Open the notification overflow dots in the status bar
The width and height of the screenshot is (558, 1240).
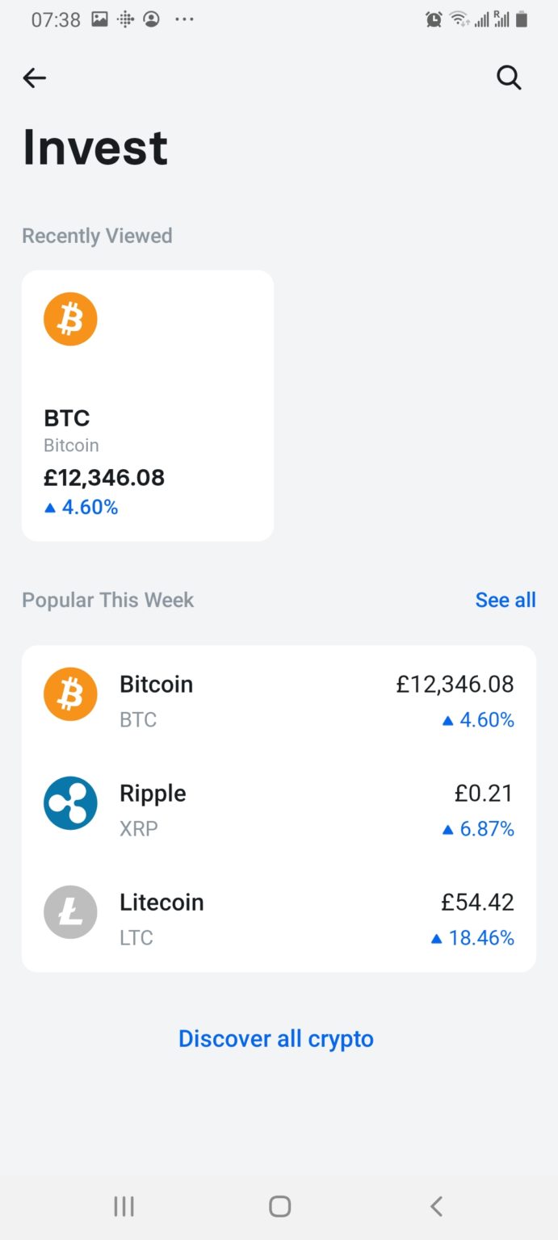[x=184, y=19]
